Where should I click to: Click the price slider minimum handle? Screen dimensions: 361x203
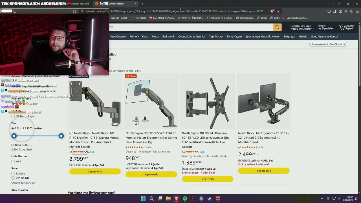tap(14, 136)
